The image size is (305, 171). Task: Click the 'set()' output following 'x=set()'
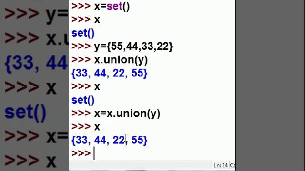click(83, 33)
